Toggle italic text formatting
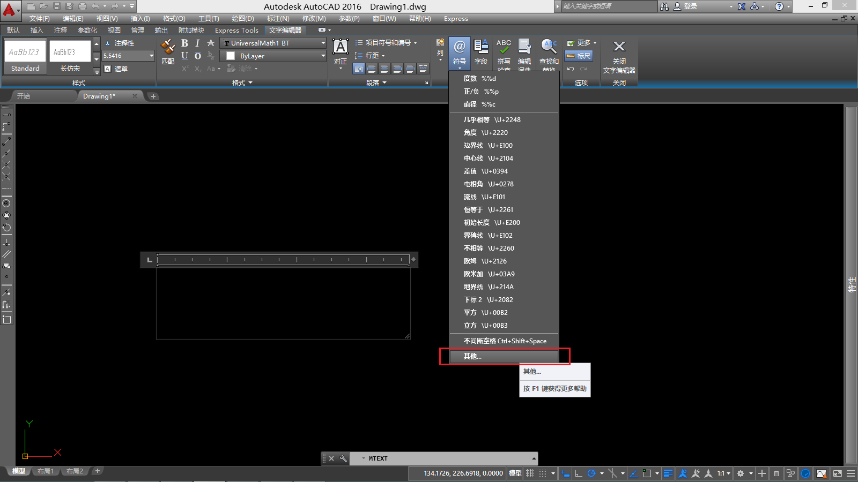Viewport: 858px width, 482px height. (197, 43)
